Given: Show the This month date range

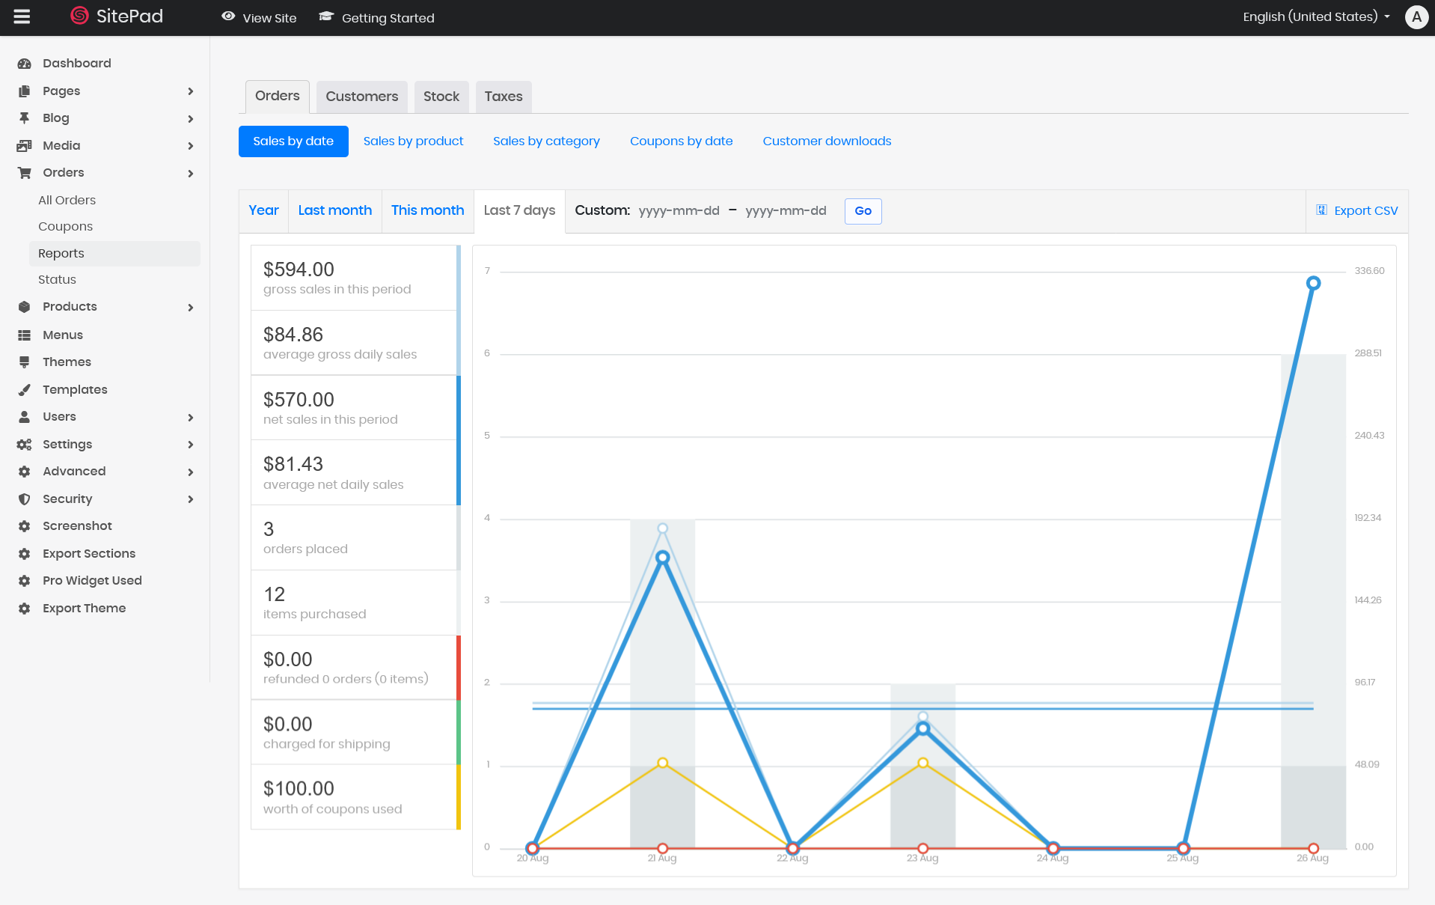Looking at the screenshot, I should (427, 210).
